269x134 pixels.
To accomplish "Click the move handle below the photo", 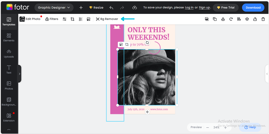I will pyautogui.click(x=147, y=112).
